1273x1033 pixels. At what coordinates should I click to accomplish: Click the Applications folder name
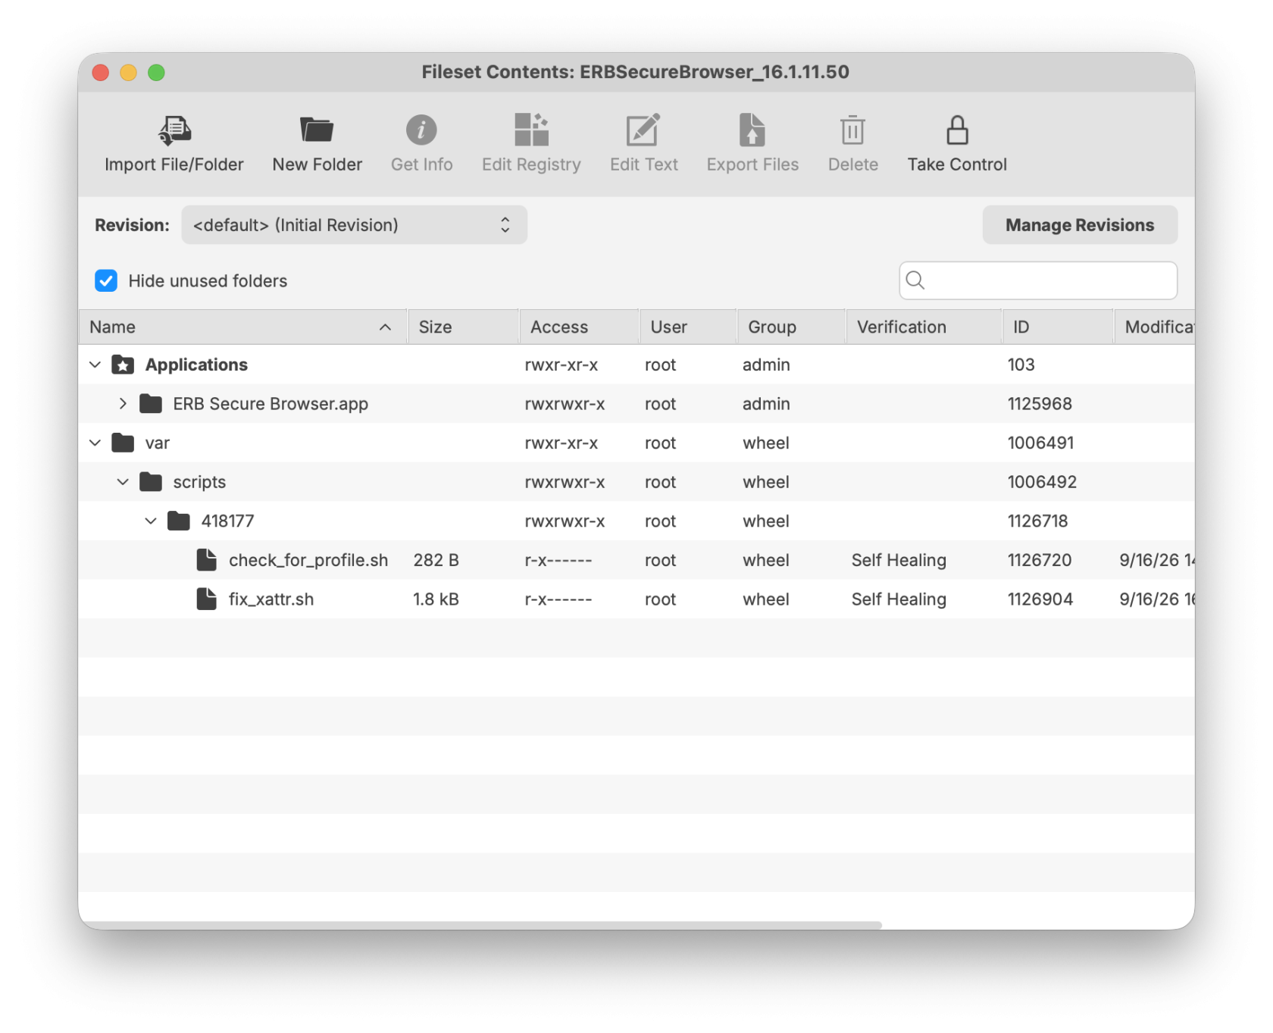click(196, 365)
